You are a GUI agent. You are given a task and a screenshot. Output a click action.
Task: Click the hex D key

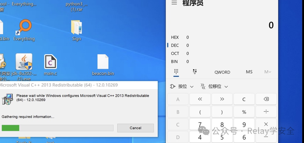178,137
